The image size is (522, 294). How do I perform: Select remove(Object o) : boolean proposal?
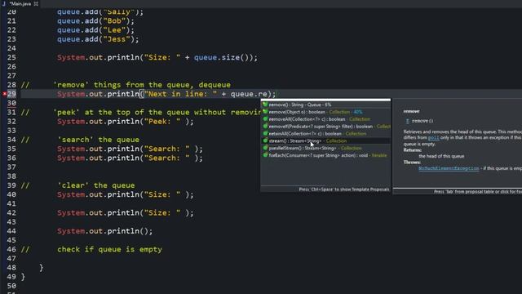pyautogui.click(x=325, y=112)
